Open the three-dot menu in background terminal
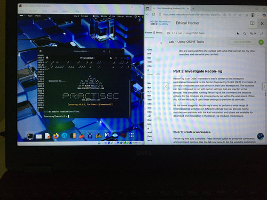Screen dimensions: 267x200 pyautogui.click(x=109, y=52)
